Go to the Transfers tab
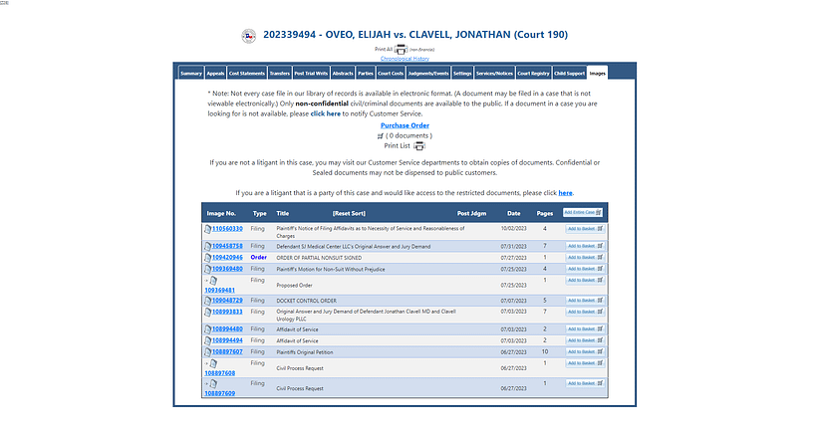The image size is (816, 432). click(x=279, y=74)
